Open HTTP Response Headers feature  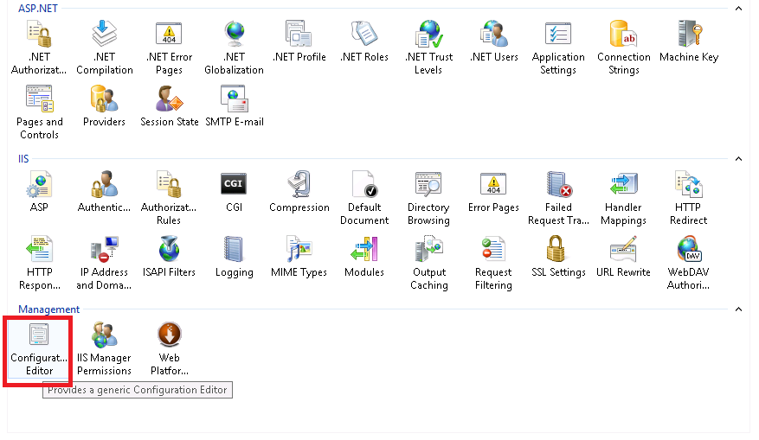(39, 263)
